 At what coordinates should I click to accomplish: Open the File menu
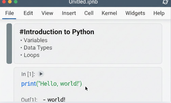coord(10,13)
